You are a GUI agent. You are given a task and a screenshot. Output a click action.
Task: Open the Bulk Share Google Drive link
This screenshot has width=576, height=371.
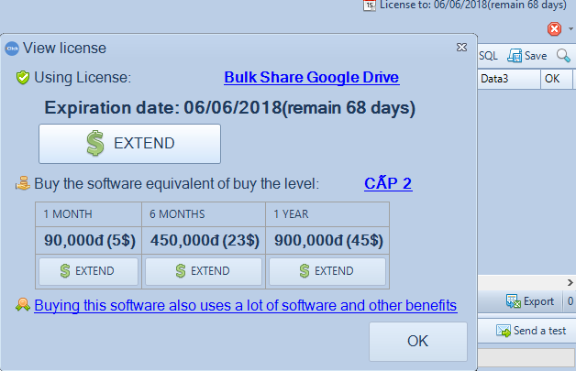click(312, 77)
